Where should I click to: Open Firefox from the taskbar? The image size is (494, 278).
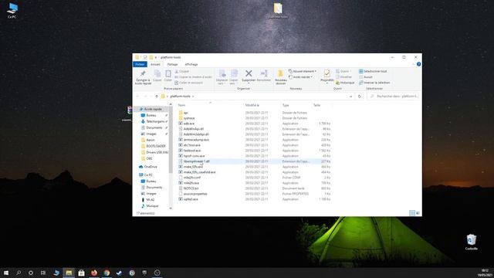[94, 273]
